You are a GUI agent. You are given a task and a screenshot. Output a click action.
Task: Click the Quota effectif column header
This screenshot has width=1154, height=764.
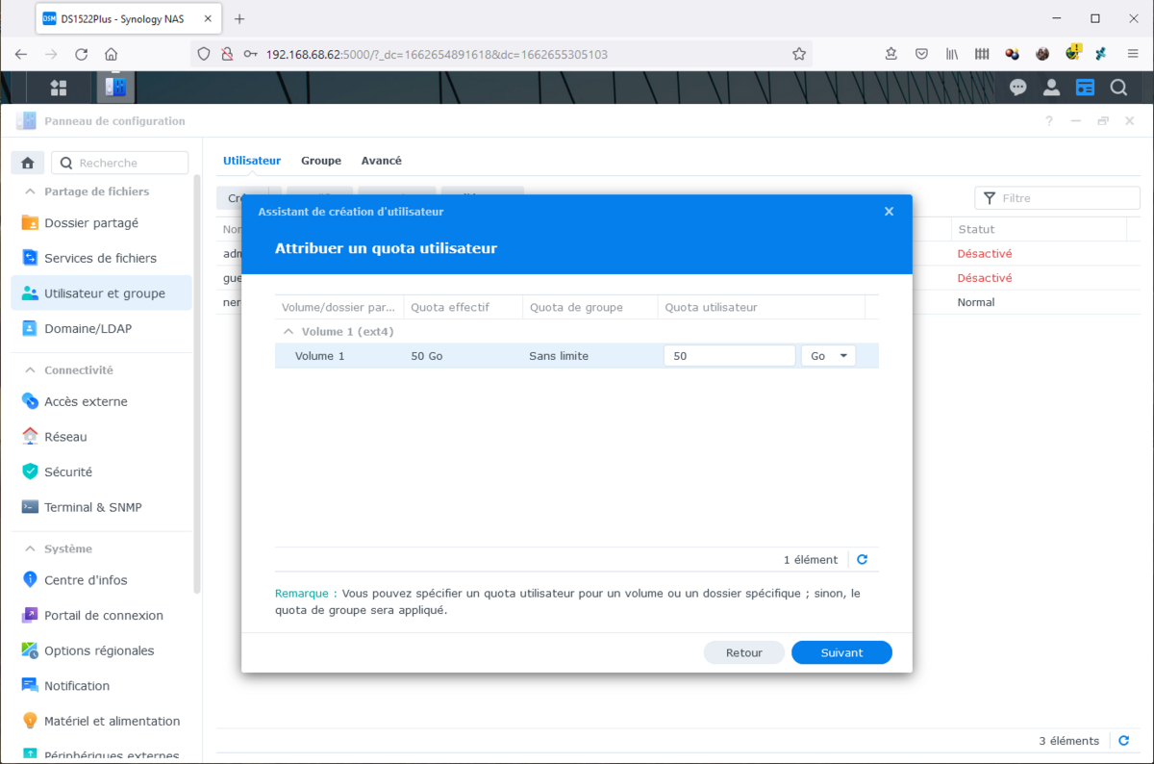point(464,308)
